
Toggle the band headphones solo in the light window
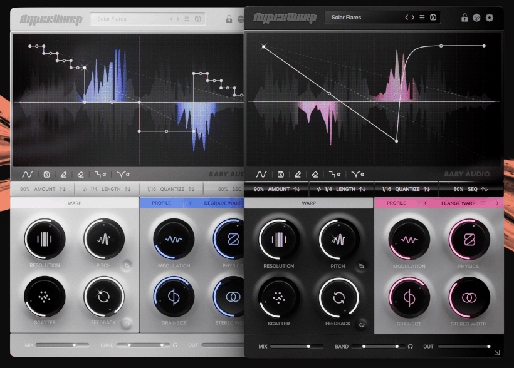[x=175, y=345]
